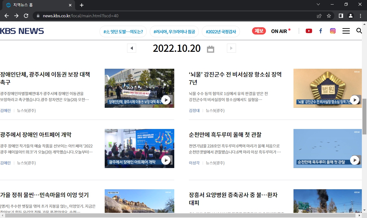Image resolution: width=367 pixels, height=218 pixels.
Task: Click reporter 김애린 on 장애인단체 article
Action: point(5,111)
